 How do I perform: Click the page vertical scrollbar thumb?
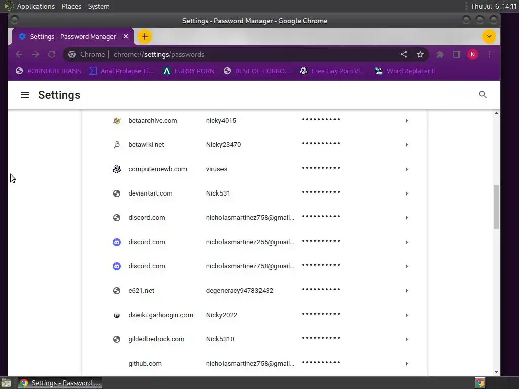click(x=496, y=207)
